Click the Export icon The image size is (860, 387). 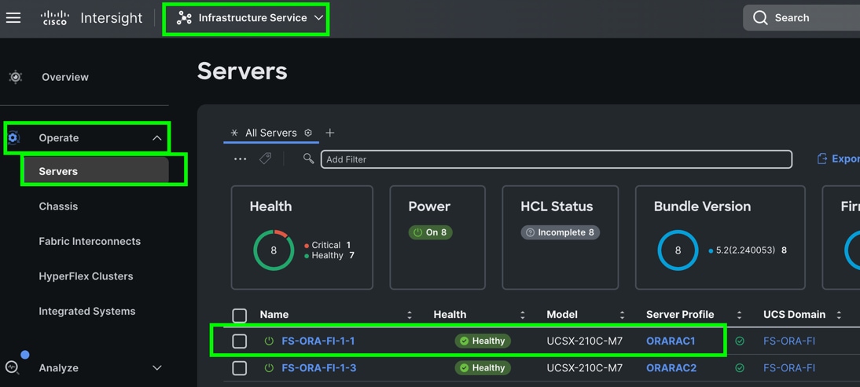(x=822, y=159)
